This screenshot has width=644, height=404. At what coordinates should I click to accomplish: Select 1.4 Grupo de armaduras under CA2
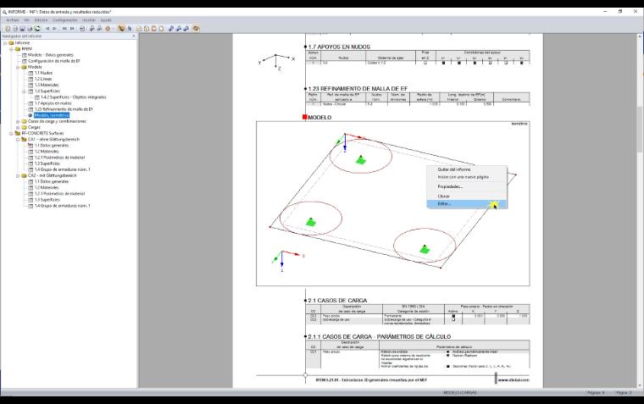coord(62,205)
